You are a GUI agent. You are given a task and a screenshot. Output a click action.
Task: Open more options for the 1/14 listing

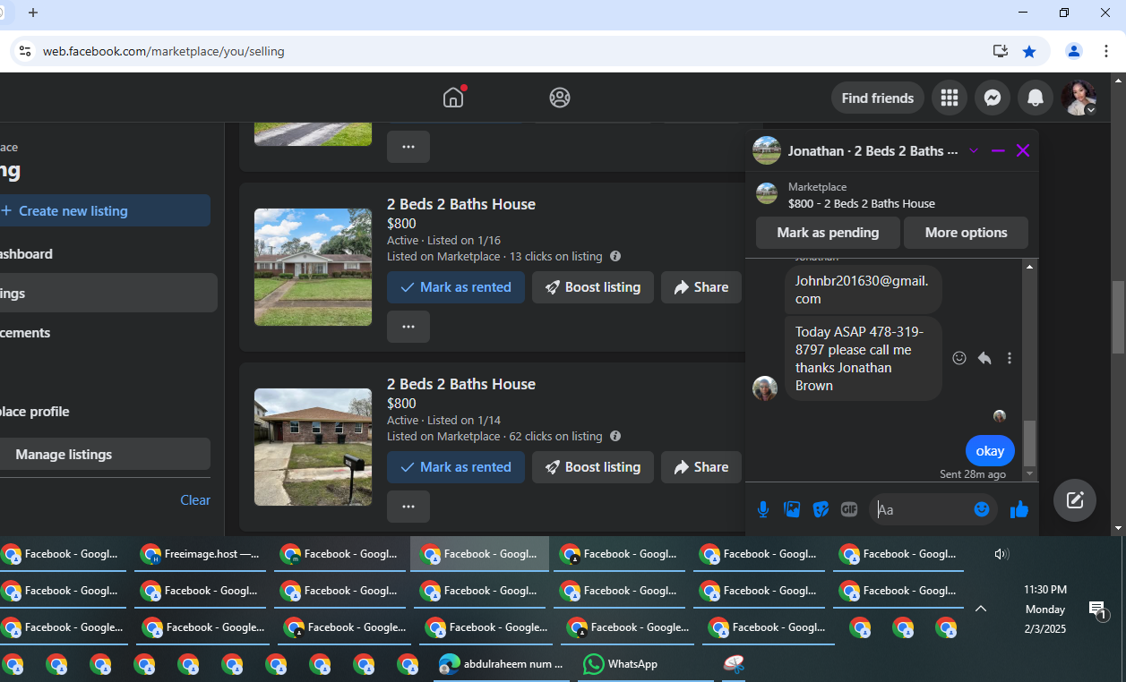(x=408, y=507)
